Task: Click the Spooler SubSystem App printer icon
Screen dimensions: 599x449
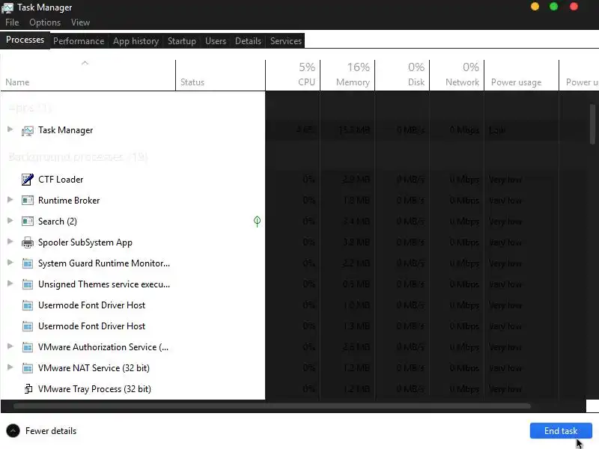Action: pos(28,242)
